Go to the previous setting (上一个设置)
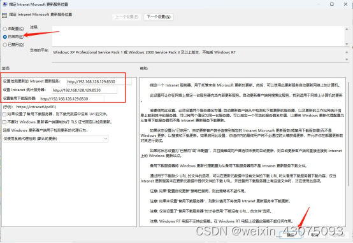This screenshot has width=353, height=243. pos(127,17)
